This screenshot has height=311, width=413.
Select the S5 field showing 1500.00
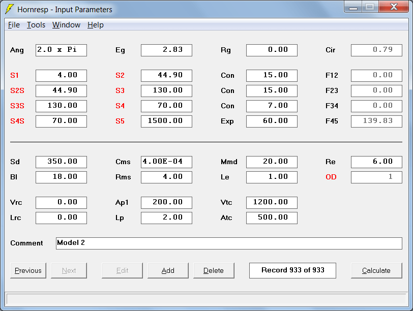tap(166, 121)
